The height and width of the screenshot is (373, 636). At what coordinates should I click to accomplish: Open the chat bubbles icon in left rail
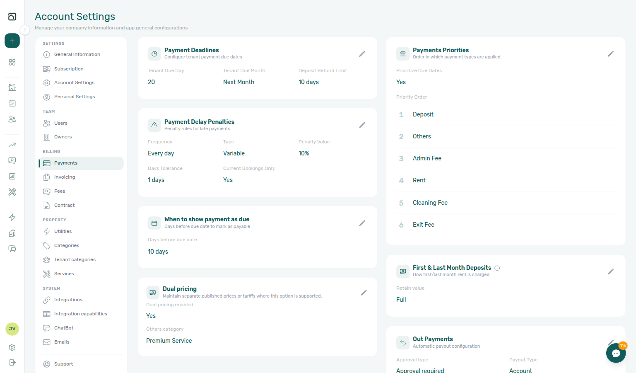point(12,249)
